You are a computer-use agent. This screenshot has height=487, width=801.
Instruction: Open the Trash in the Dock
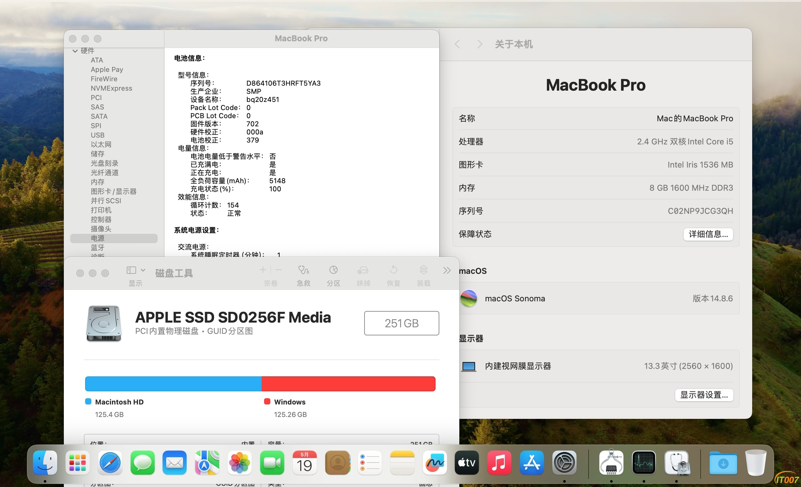tap(756, 462)
